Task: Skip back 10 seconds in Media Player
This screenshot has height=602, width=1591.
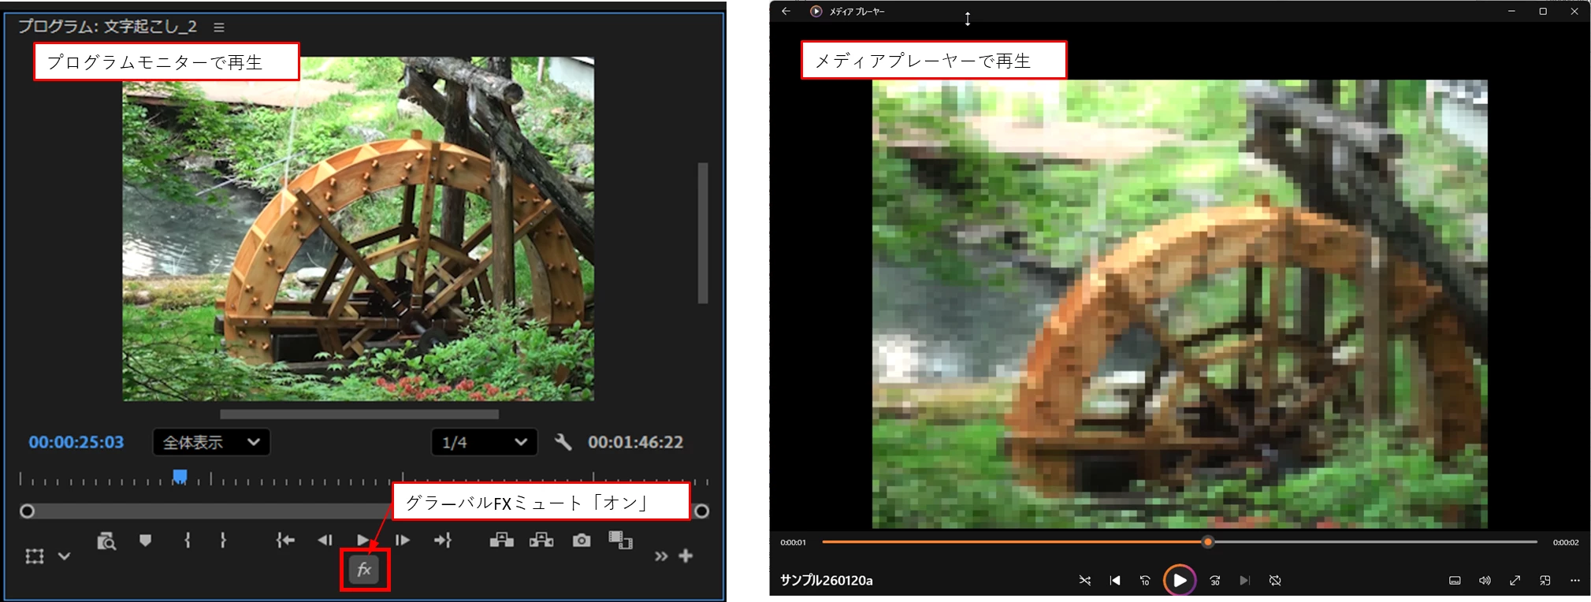Action: pos(1145,581)
